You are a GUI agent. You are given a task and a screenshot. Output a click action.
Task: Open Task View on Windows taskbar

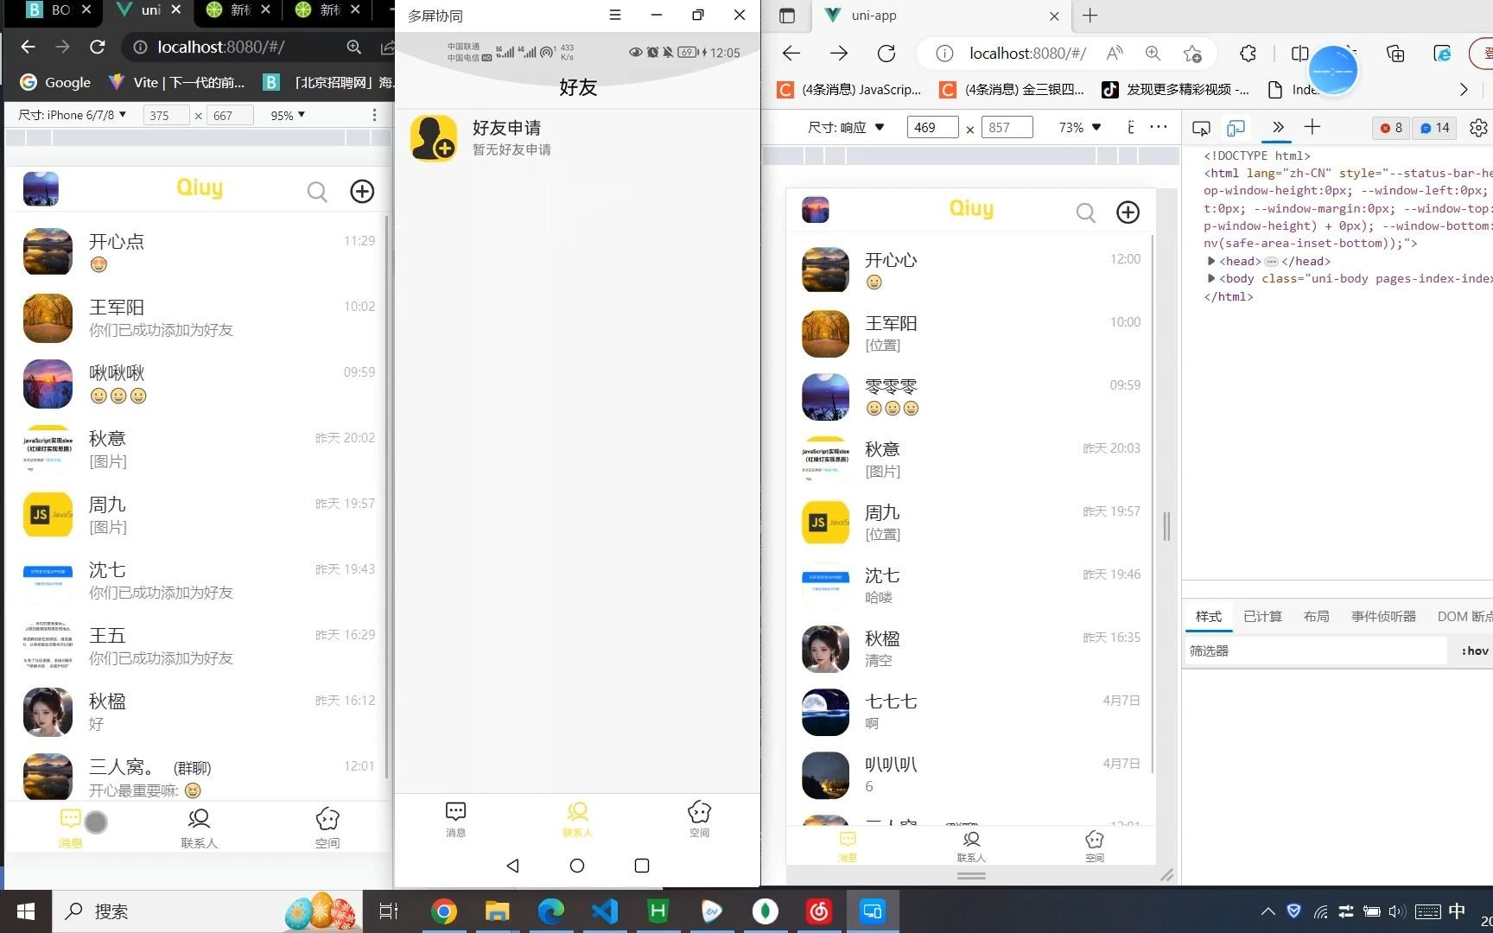coord(389,911)
